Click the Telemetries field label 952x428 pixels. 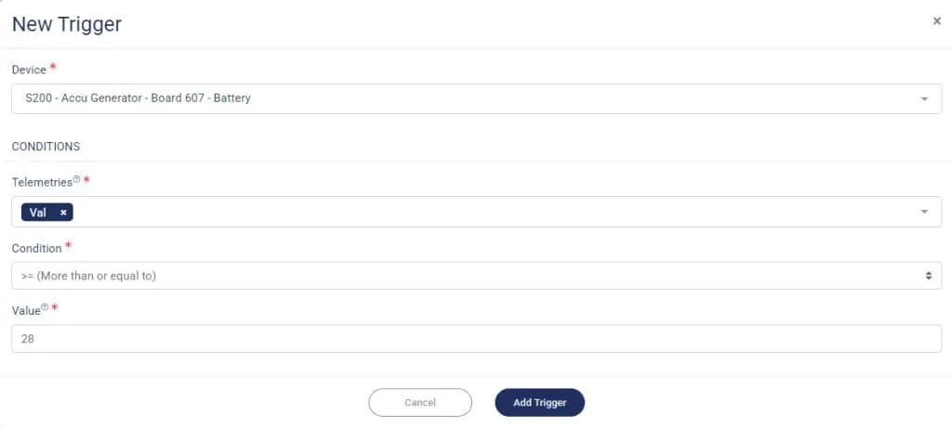41,183
